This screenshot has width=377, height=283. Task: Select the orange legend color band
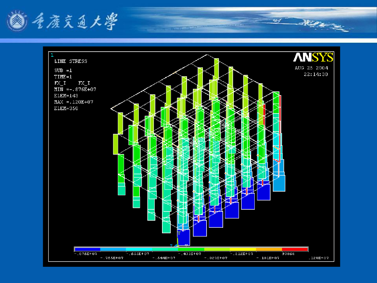(x=269, y=249)
